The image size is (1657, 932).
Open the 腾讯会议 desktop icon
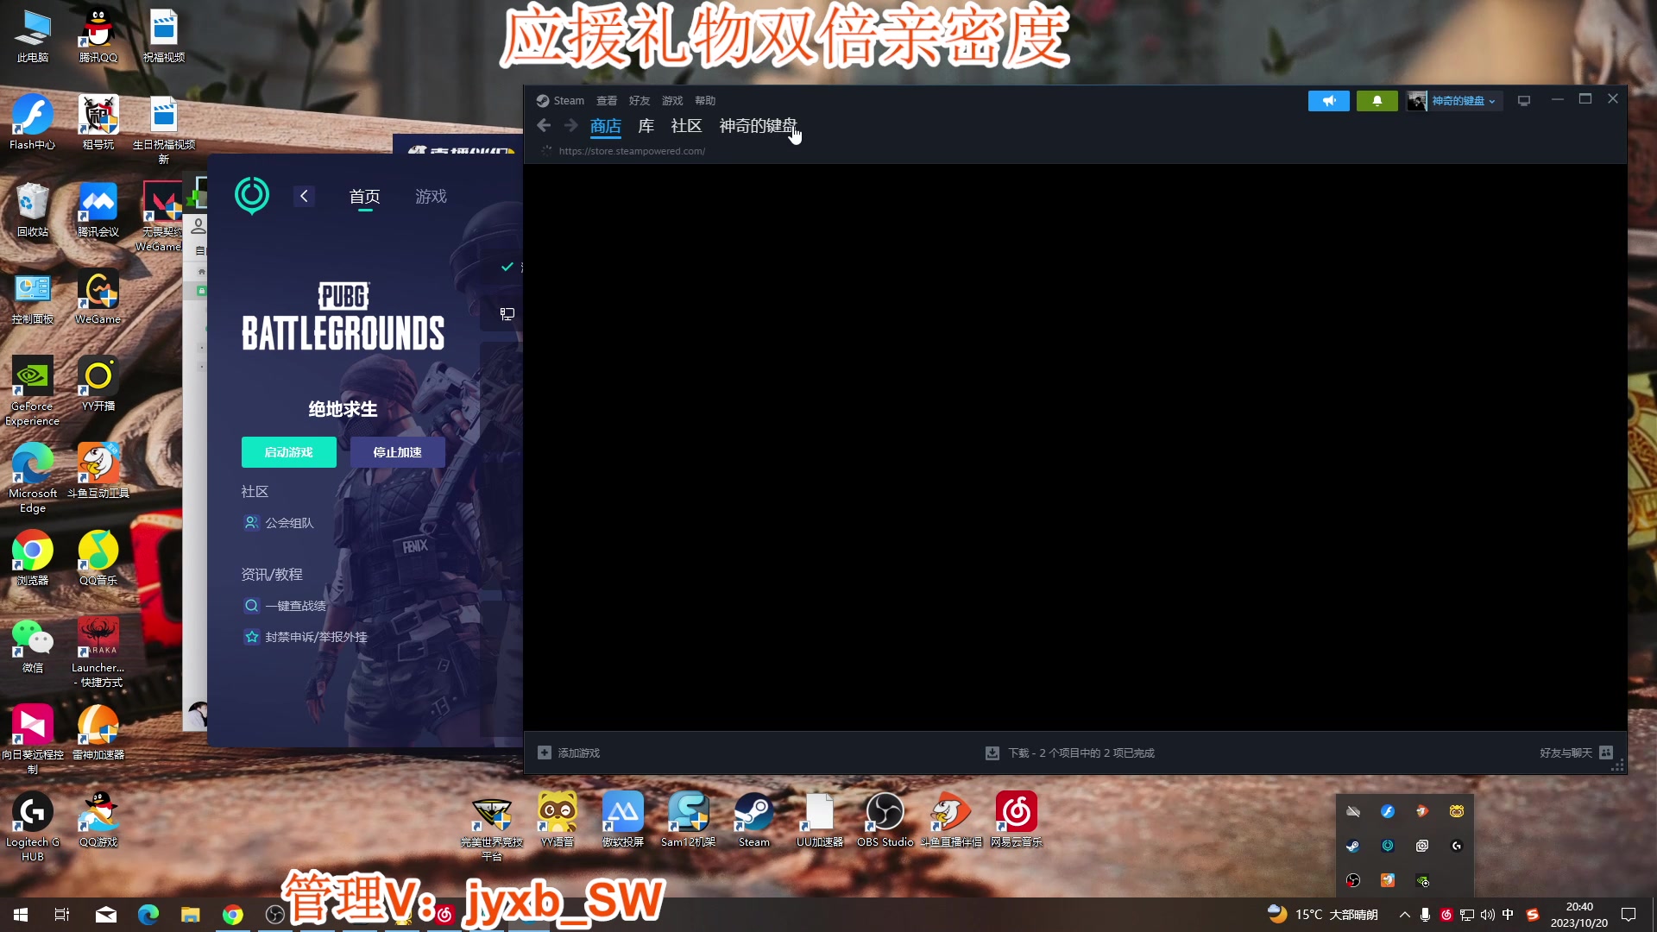(x=98, y=210)
